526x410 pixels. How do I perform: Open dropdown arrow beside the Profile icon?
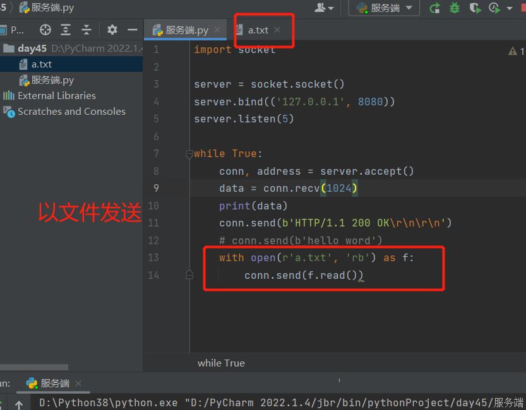[510, 8]
